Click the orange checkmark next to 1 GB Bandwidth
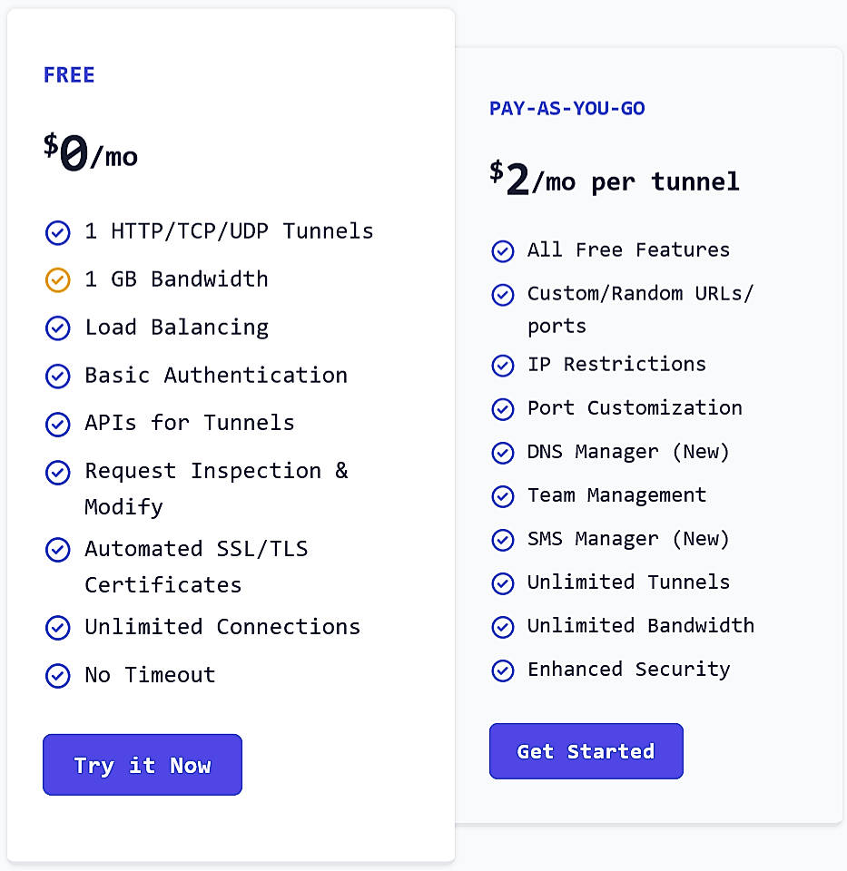The width and height of the screenshot is (847, 871). pos(57,280)
